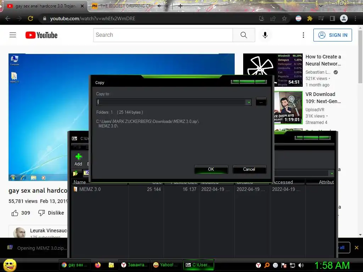Open VR Download 109 recommended video
363x272 pixels.
click(323, 98)
